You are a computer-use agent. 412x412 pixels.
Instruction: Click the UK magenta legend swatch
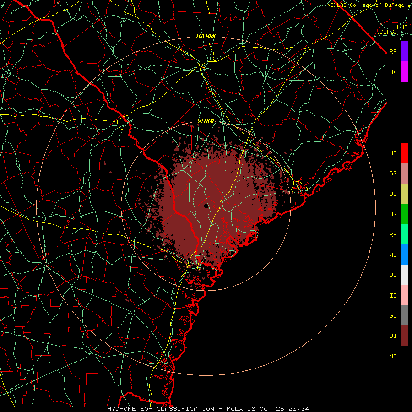pyautogui.click(x=404, y=72)
